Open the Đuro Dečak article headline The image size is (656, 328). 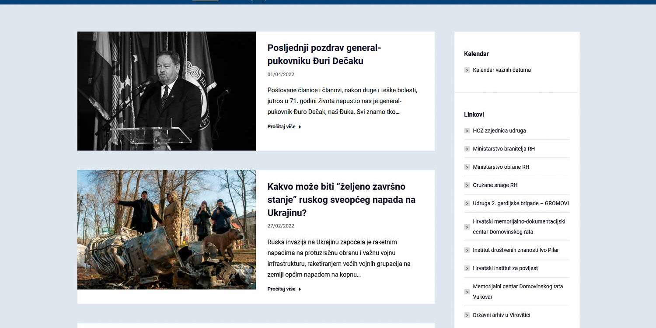coord(324,54)
